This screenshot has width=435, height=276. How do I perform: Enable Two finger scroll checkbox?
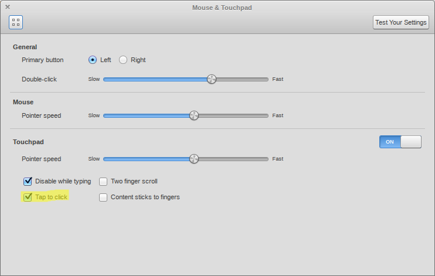pos(104,182)
